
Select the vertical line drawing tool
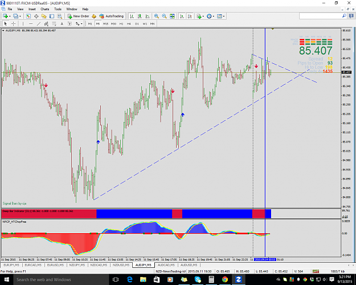coord(23,23)
